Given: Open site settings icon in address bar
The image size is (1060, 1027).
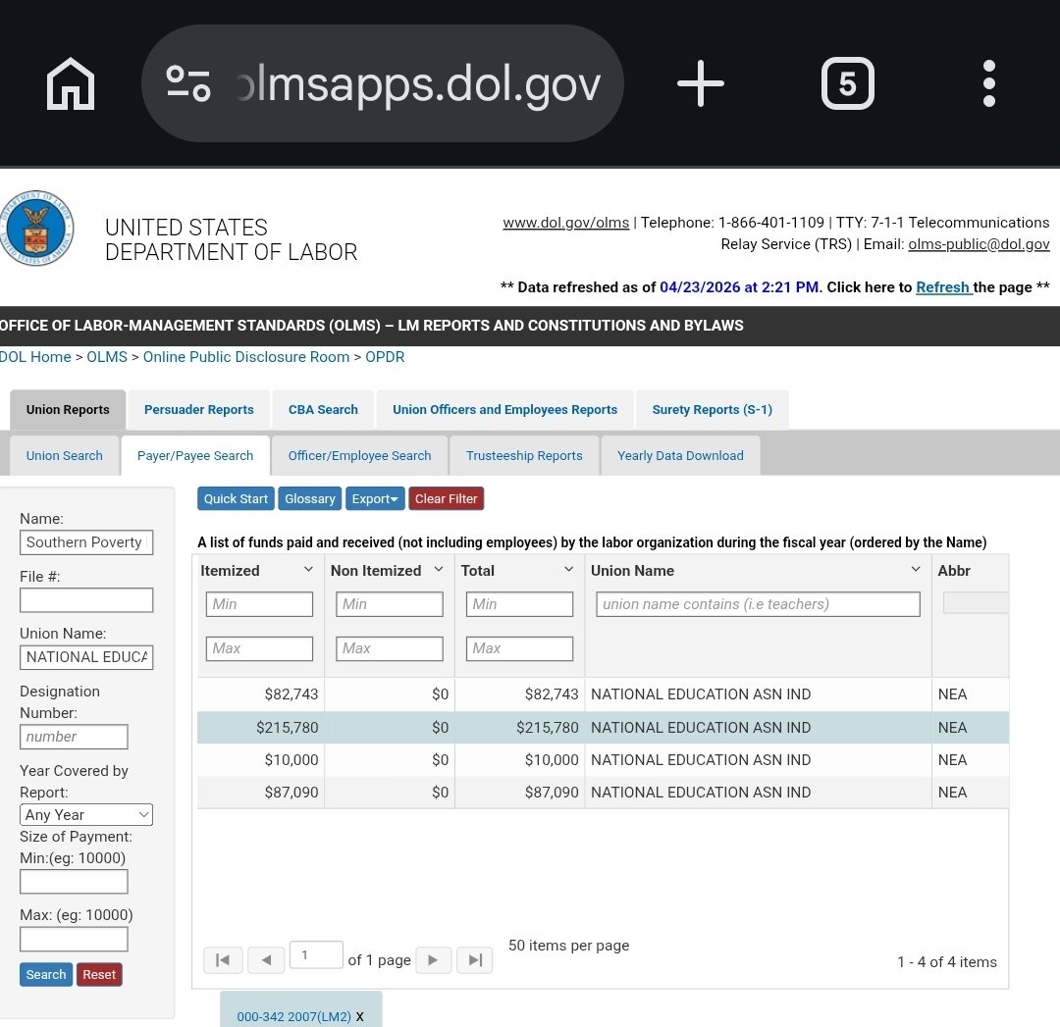Looking at the screenshot, I should coord(187,83).
